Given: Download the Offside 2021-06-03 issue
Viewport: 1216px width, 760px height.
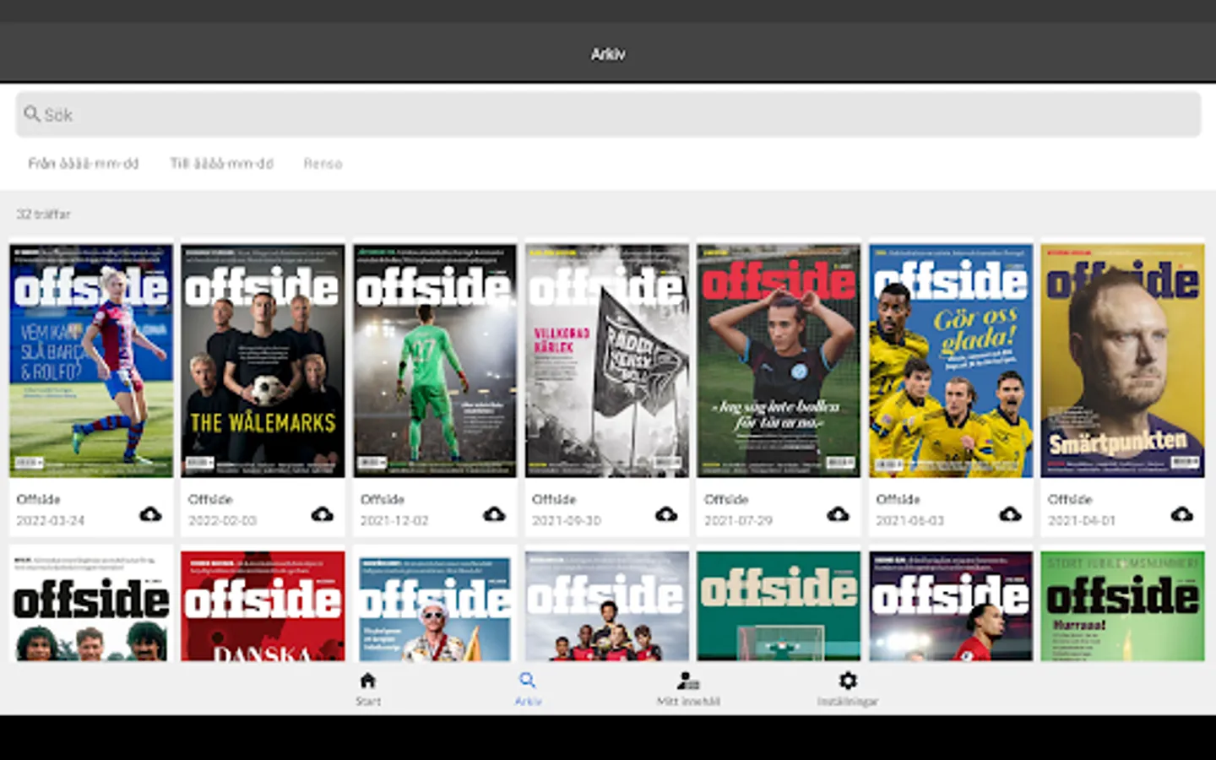Looking at the screenshot, I should coord(1010,513).
